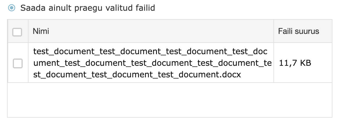
Task: Click the blank area under the size column
Action: tap(302, 100)
